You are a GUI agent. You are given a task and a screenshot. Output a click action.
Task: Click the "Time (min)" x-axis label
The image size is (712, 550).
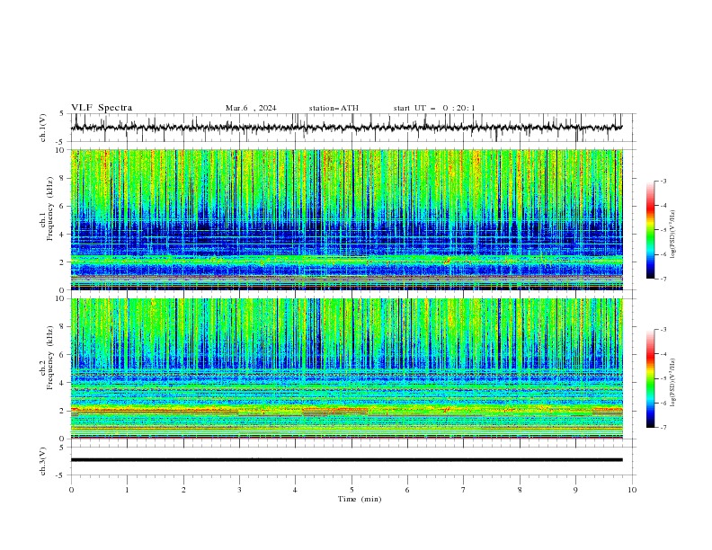click(360, 499)
